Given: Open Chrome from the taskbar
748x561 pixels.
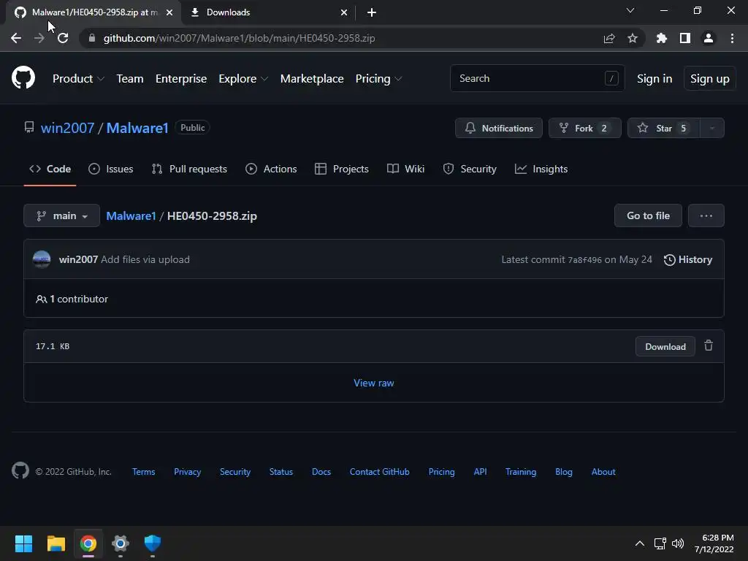Looking at the screenshot, I should coord(88,543).
